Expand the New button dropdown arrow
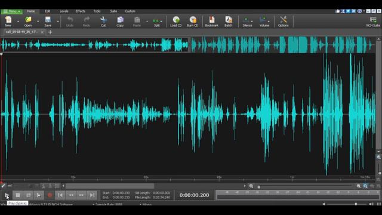This screenshot has width=382, height=215. click(18, 21)
